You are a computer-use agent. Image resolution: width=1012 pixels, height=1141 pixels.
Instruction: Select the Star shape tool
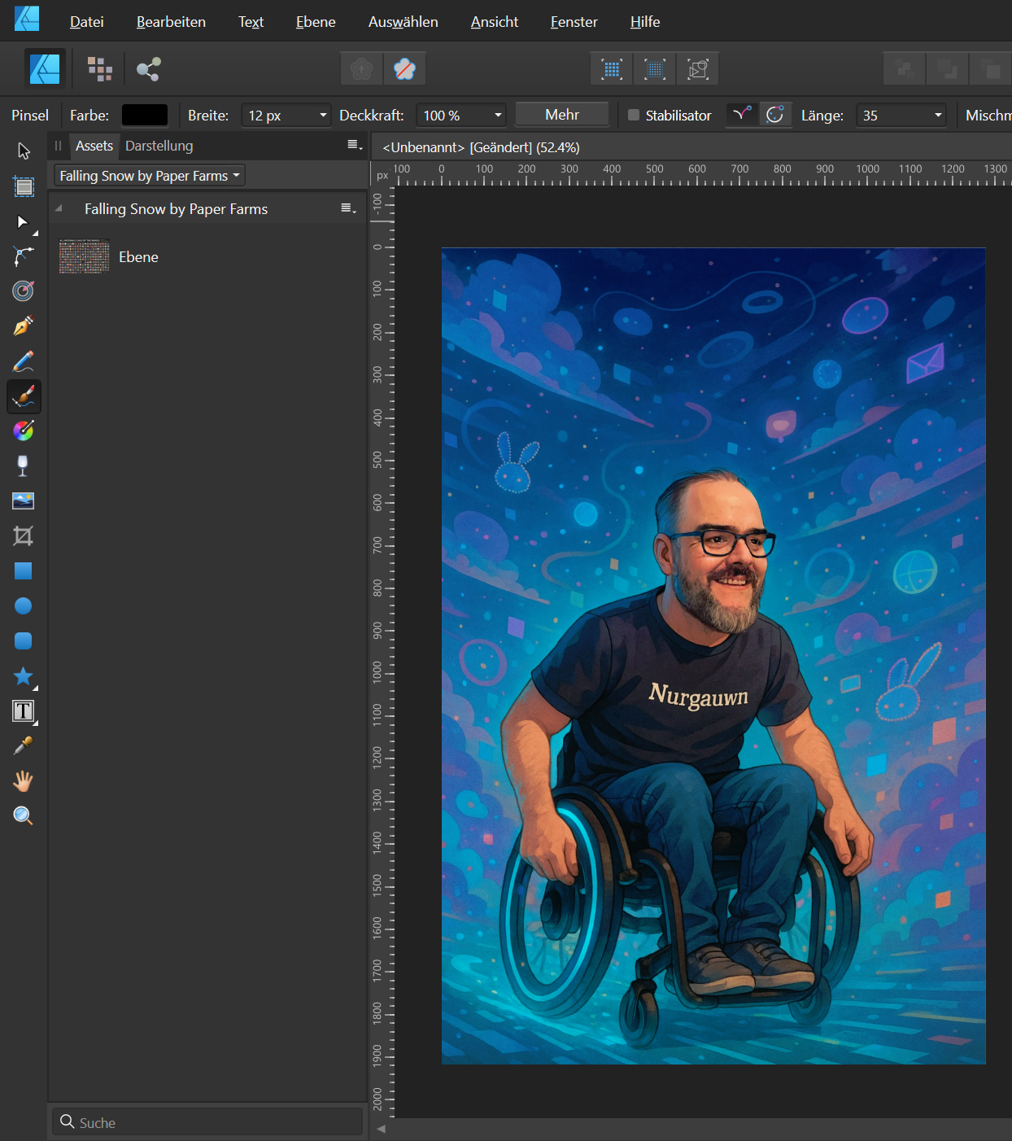[24, 676]
